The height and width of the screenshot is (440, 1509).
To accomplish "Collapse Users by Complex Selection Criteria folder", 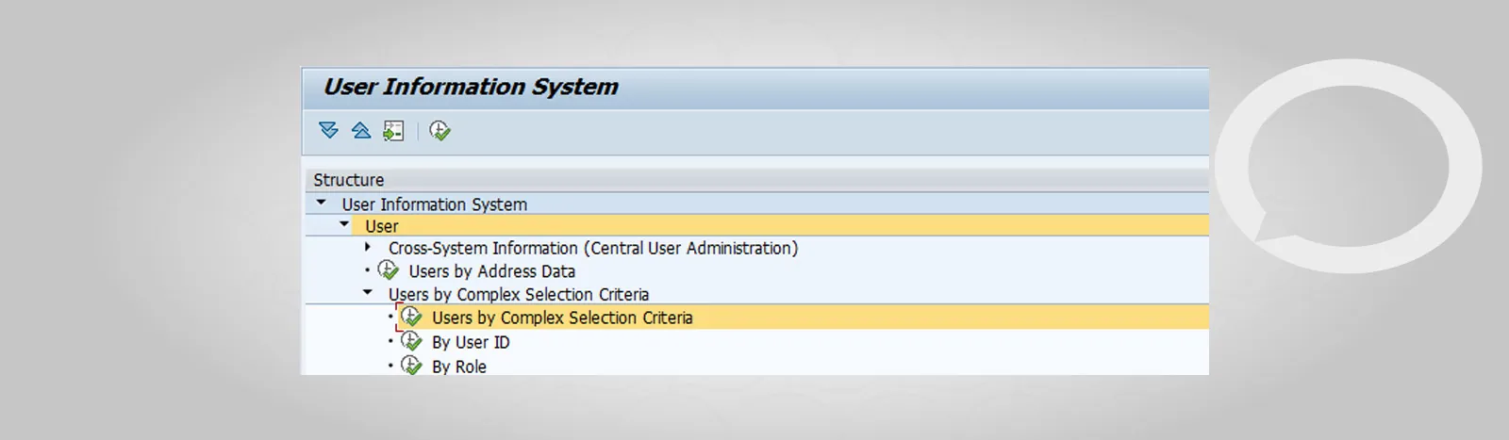I will [x=368, y=293].
